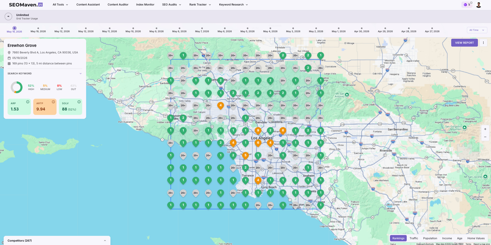The image size is (491, 245).
Task: Click the ARP info icon
Action: tap(28, 102)
